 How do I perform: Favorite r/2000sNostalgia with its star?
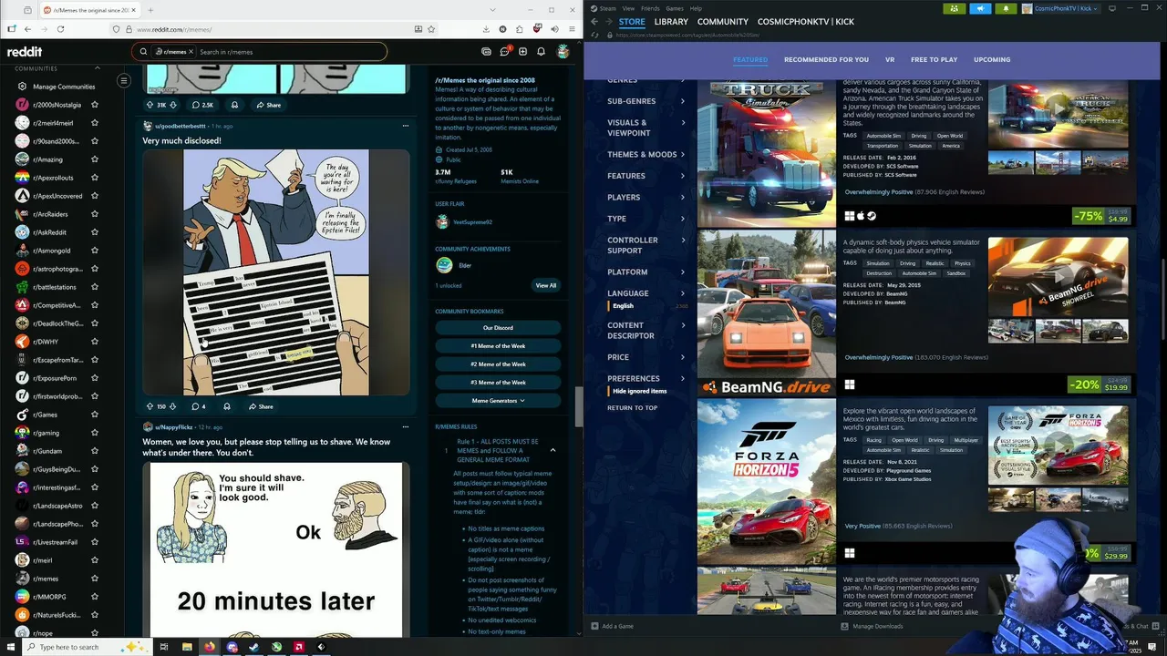pos(94,105)
